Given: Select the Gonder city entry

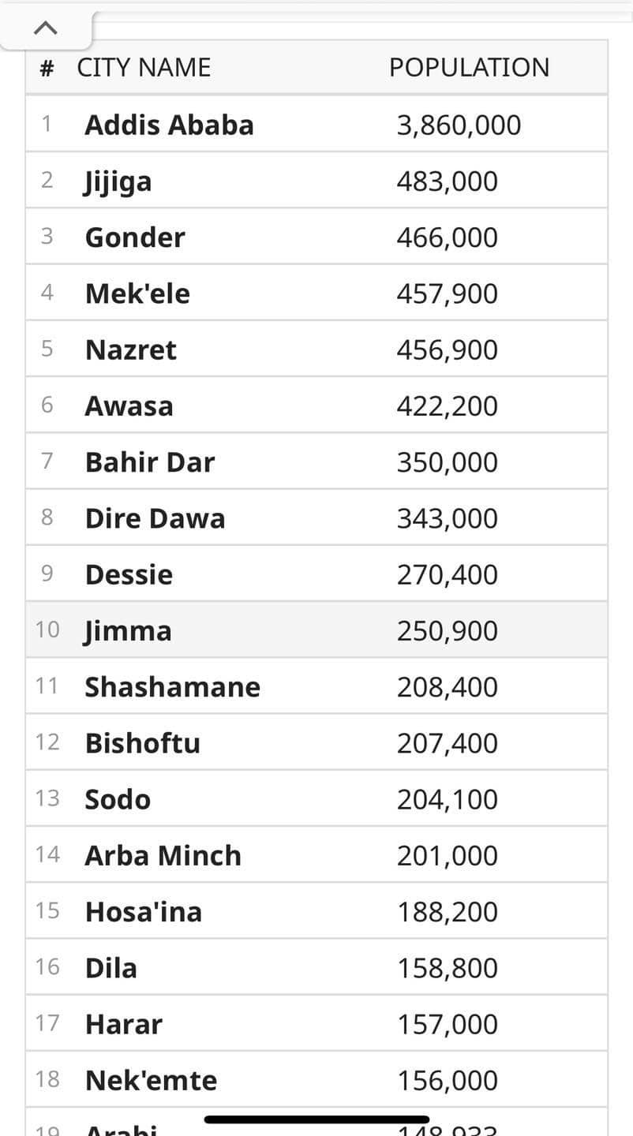Looking at the screenshot, I should pyautogui.click(x=135, y=237).
